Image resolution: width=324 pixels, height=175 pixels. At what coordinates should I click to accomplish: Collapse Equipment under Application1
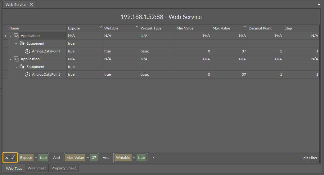point(16,67)
